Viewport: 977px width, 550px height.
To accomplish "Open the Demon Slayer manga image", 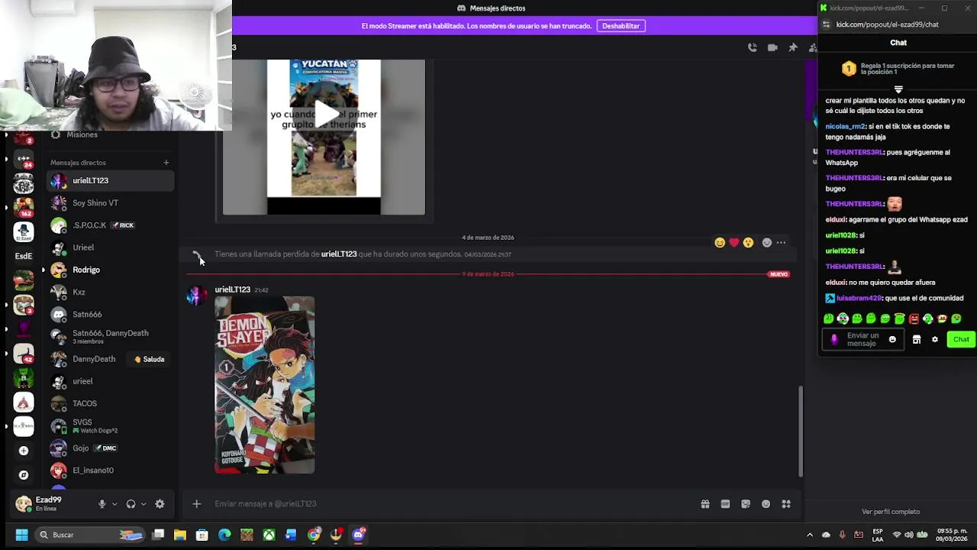I will [x=265, y=385].
